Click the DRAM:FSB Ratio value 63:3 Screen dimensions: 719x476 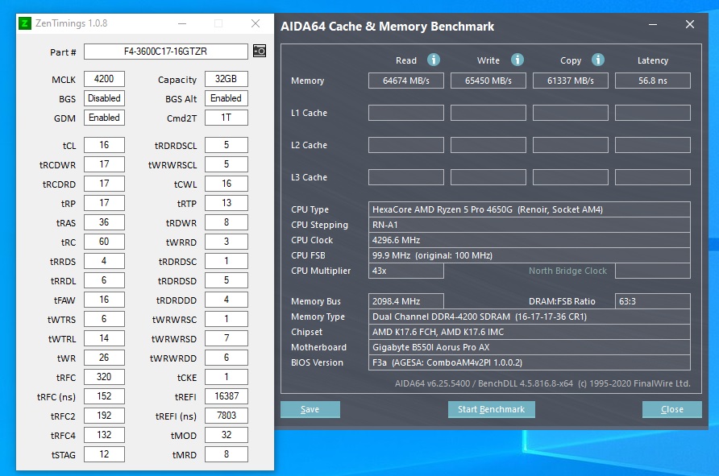[x=653, y=301]
